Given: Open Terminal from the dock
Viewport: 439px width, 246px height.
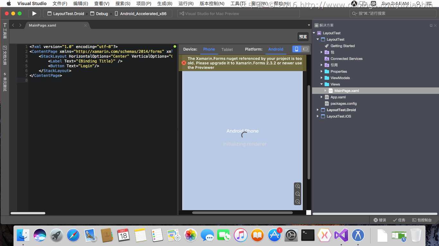Looking at the screenshot, I should tap(308, 235).
